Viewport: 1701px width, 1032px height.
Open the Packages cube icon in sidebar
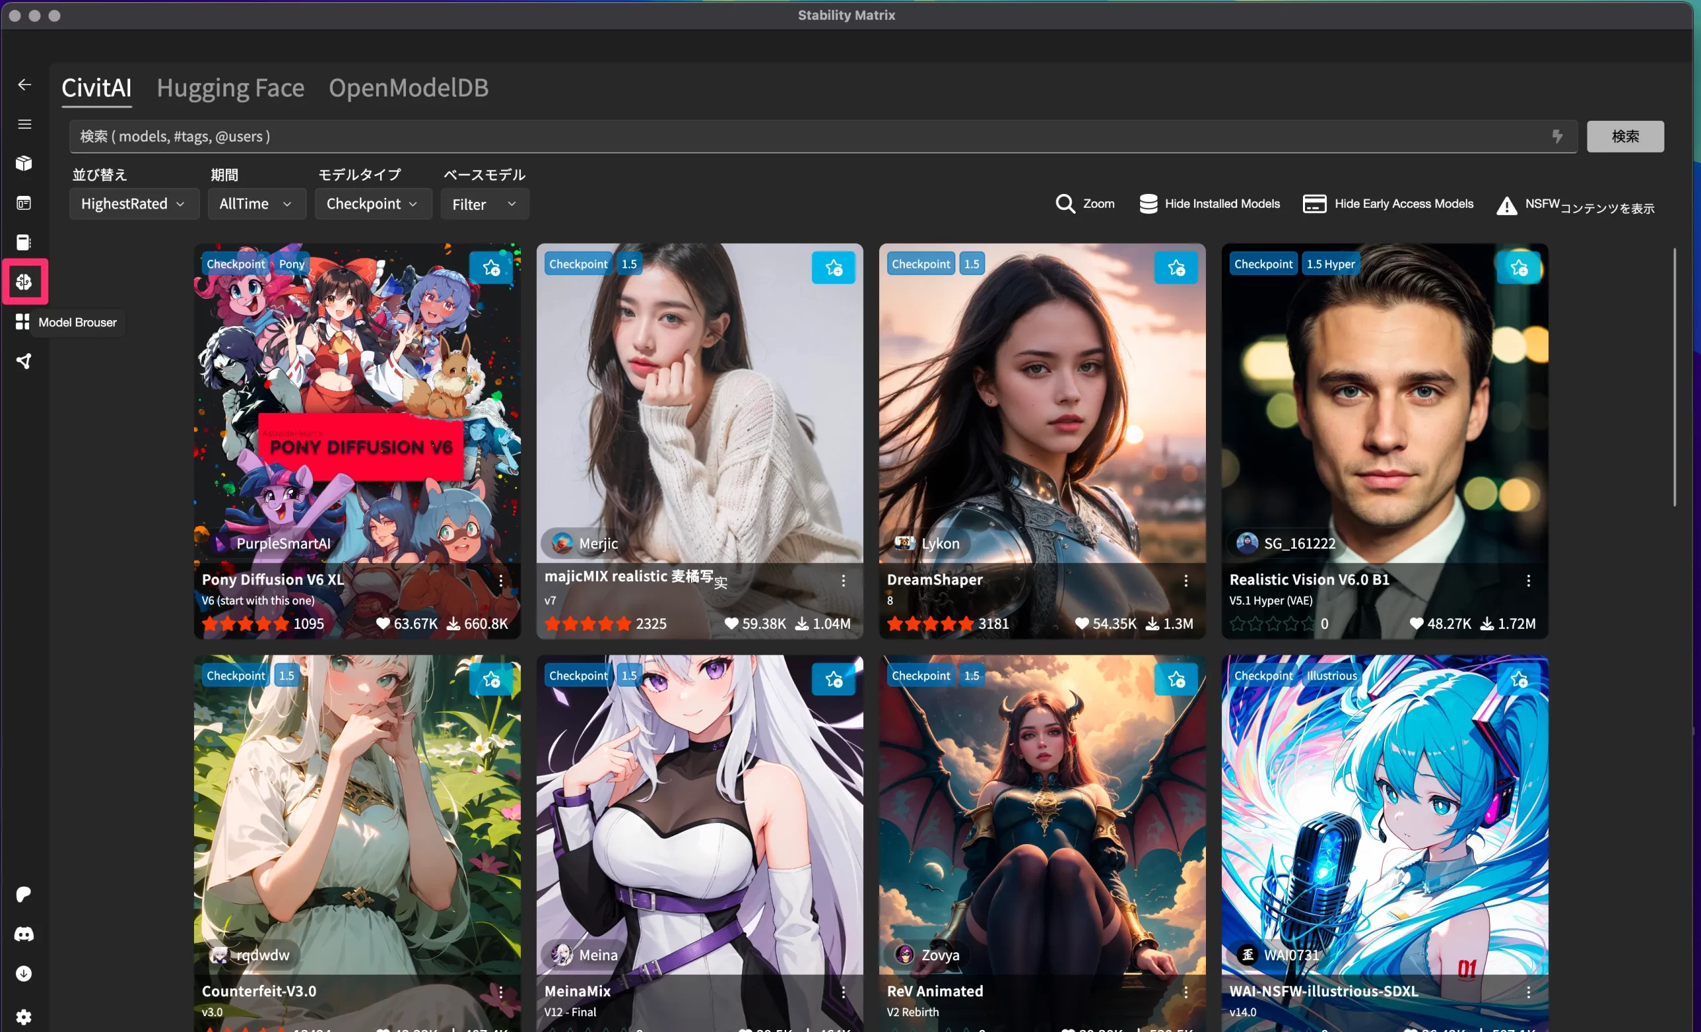[x=24, y=163]
